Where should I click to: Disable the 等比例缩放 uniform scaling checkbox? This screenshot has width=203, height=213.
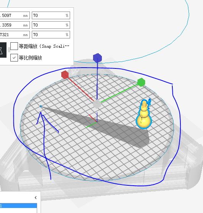pyautogui.click(x=14, y=58)
